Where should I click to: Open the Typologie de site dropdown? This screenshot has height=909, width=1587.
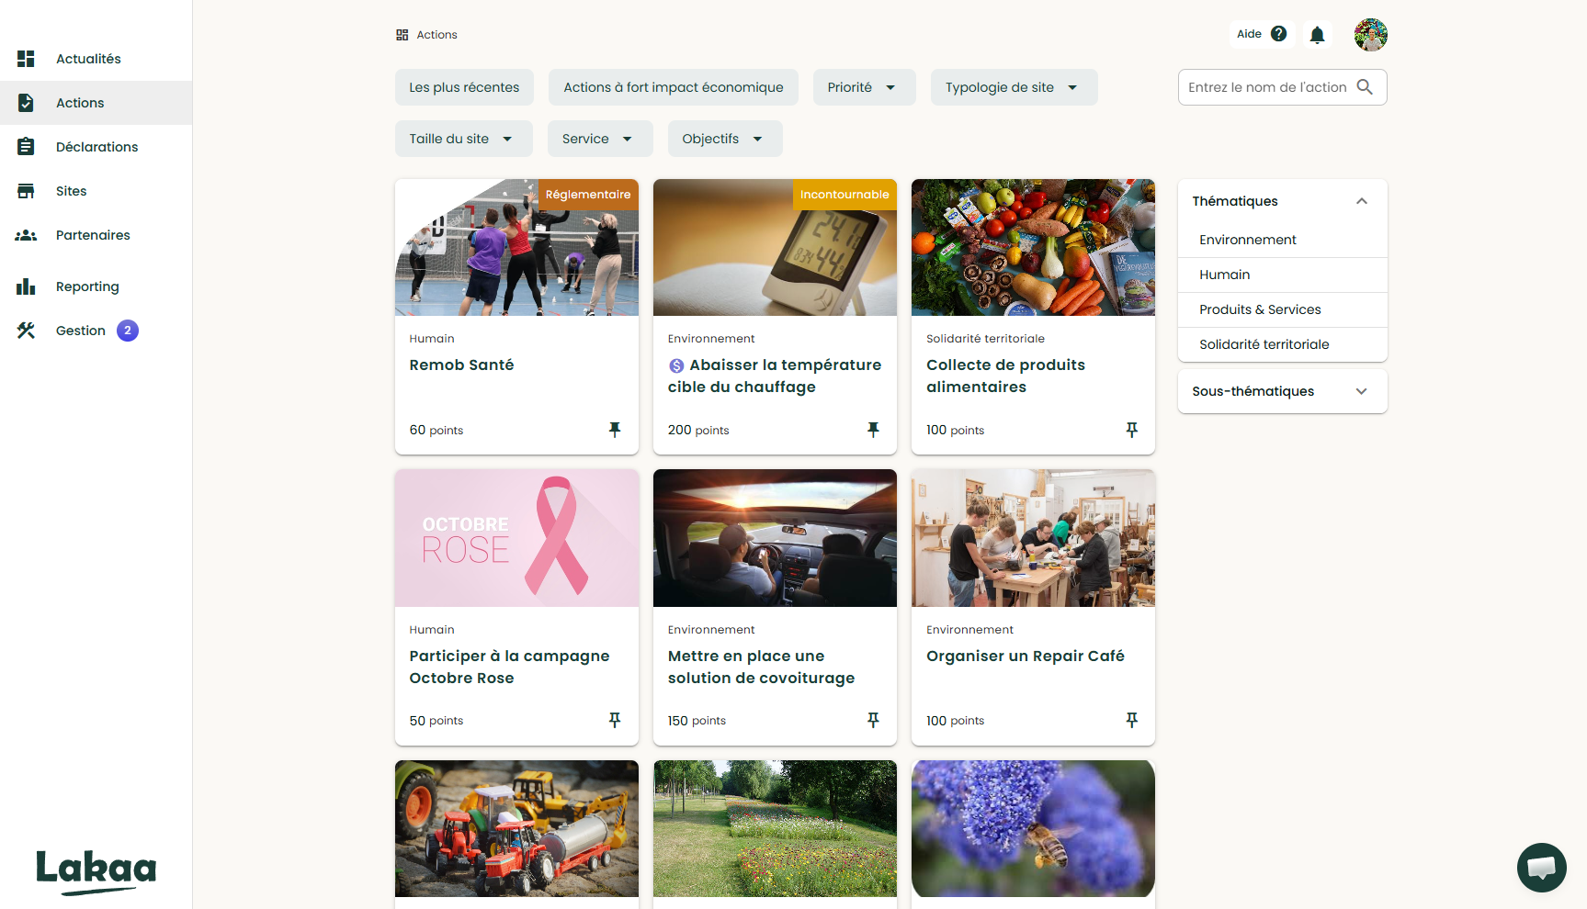click(x=1015, y=87)
